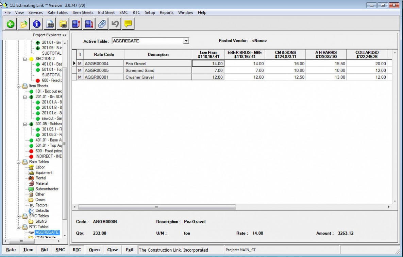Collapse the SECTION 2 tree node
This screenshot has height=257, width=403.
coord(25,59)
